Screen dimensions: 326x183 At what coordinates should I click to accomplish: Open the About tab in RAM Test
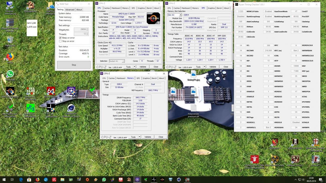pyautogui.click(x=79, y=10)
